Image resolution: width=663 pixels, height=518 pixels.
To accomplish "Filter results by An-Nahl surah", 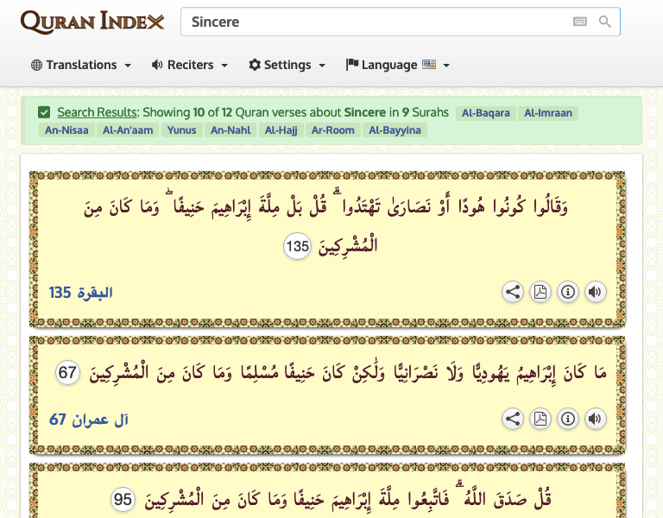I will [230, 130].
